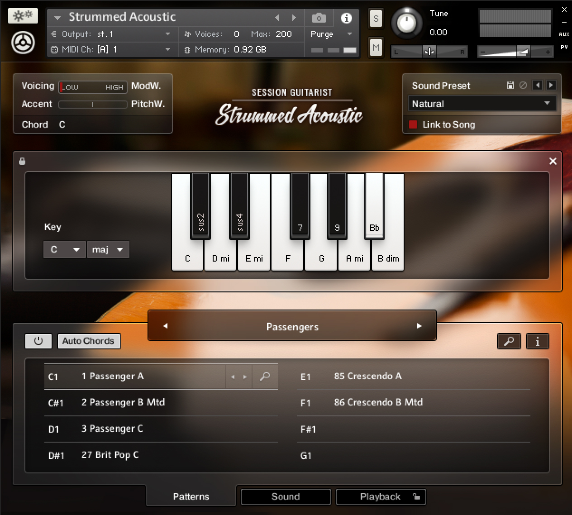Image resolution: width=572 pixels, height=515 pixels.
Task: Open the key root note C dropdown
Action: pos(64,249)
